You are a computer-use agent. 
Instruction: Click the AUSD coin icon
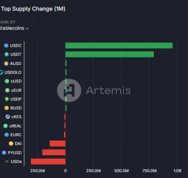point(6,64)
